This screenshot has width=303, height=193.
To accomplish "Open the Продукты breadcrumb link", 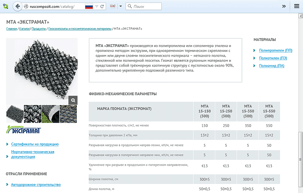I will (39, 29).
